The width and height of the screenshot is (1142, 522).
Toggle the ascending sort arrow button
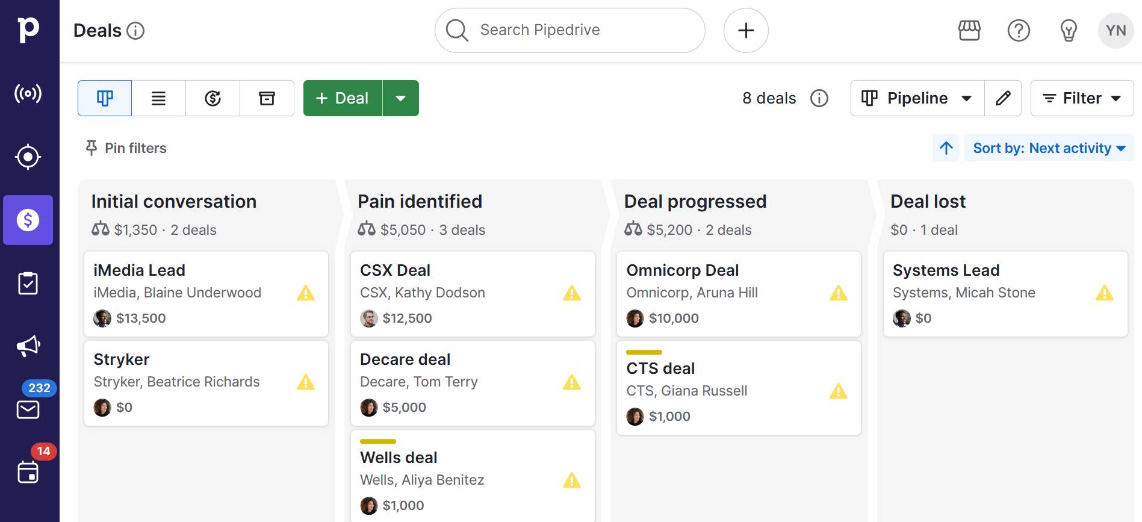tap(946, 148)
